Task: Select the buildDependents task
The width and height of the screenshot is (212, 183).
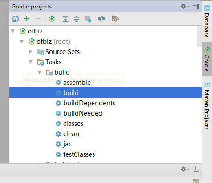Action: [x=89, y=103]
